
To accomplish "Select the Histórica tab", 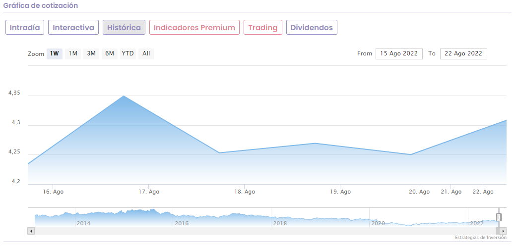I will point(124,27).
